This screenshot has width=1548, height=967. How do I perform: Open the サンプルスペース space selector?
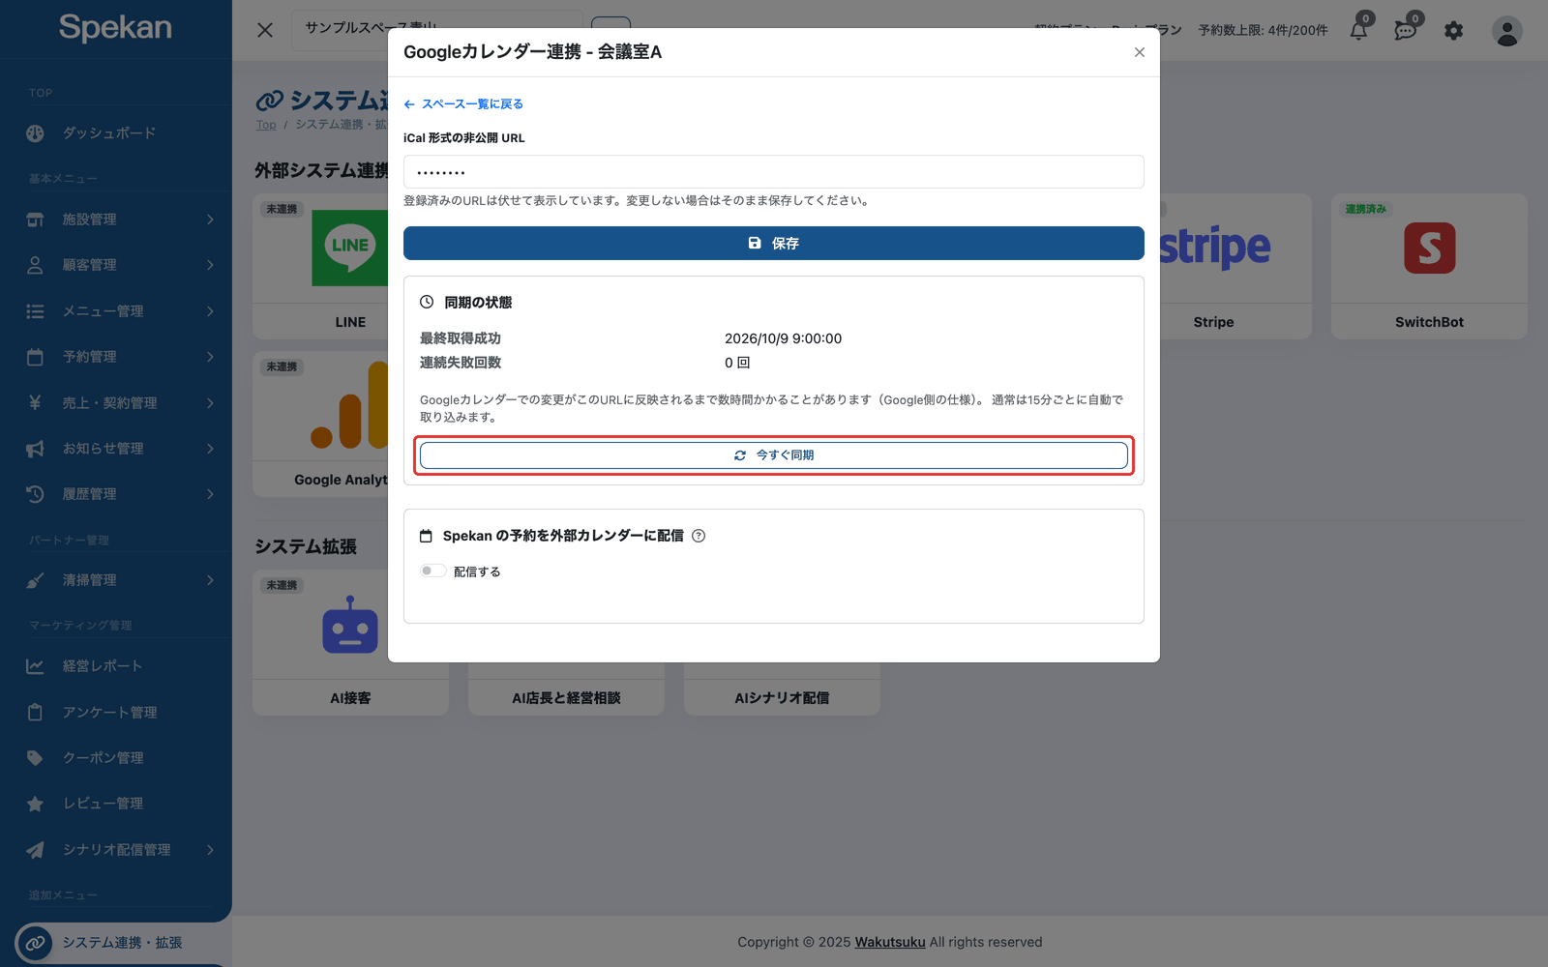tap(438, 27)
